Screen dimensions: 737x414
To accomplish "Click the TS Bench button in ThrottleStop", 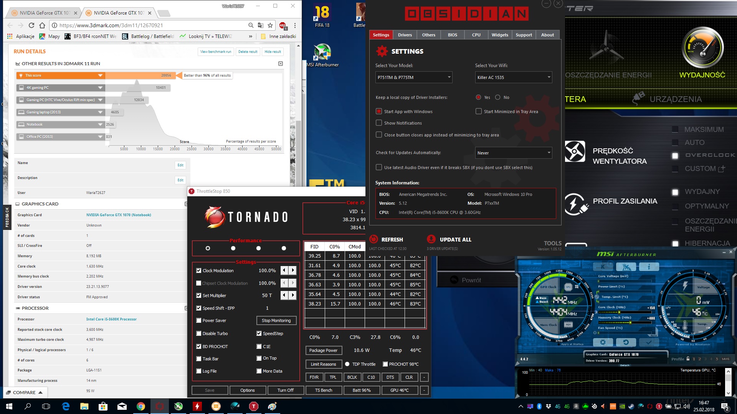I will 324,390.
